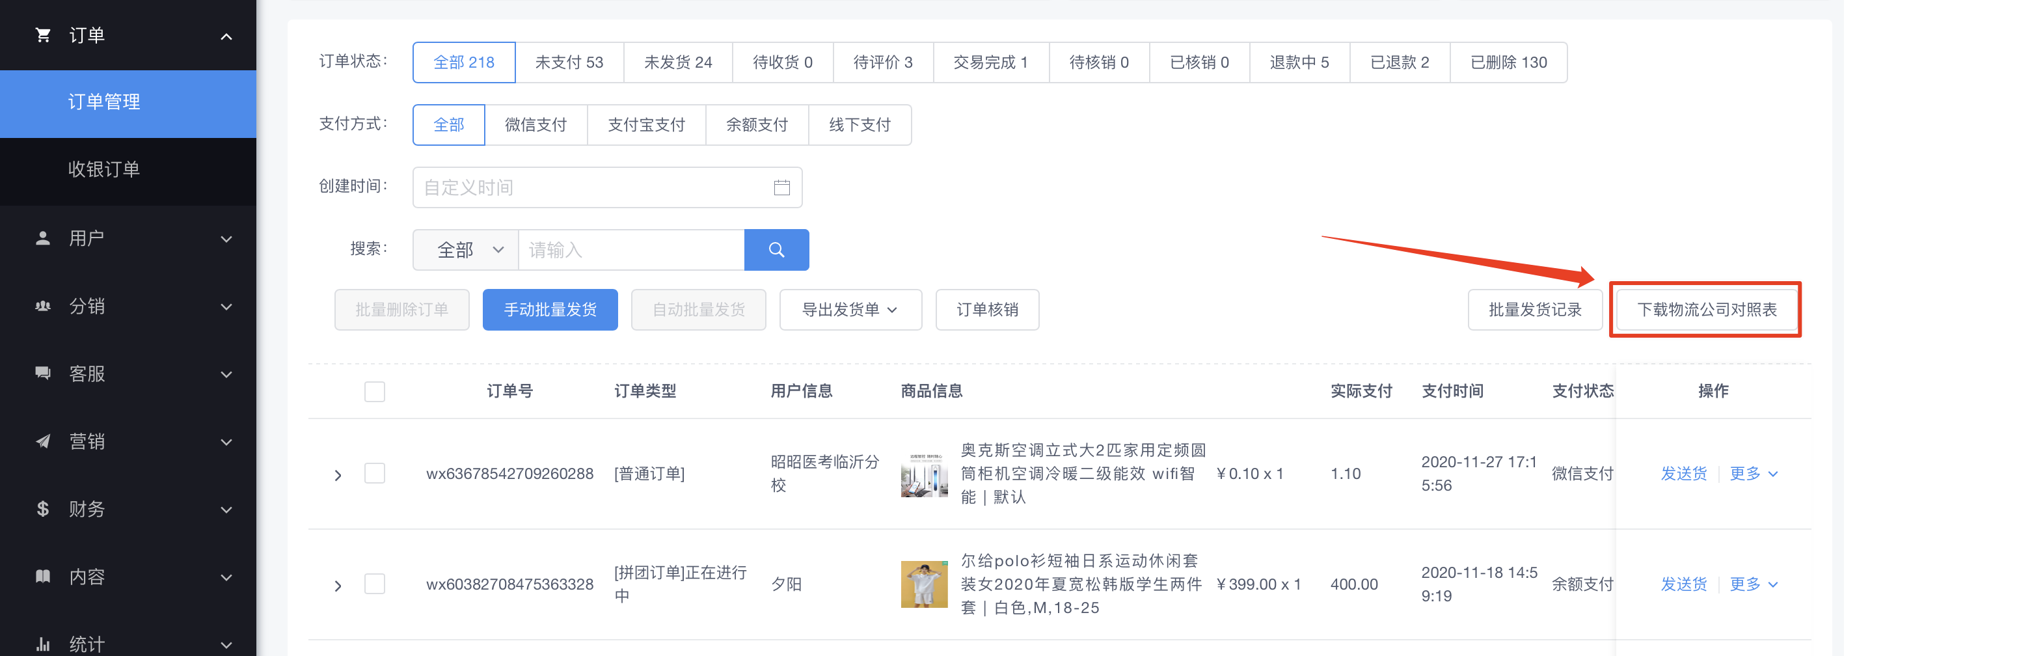Expand the 营销 menu chevron

pyautogui.click(x=226, y=442)
